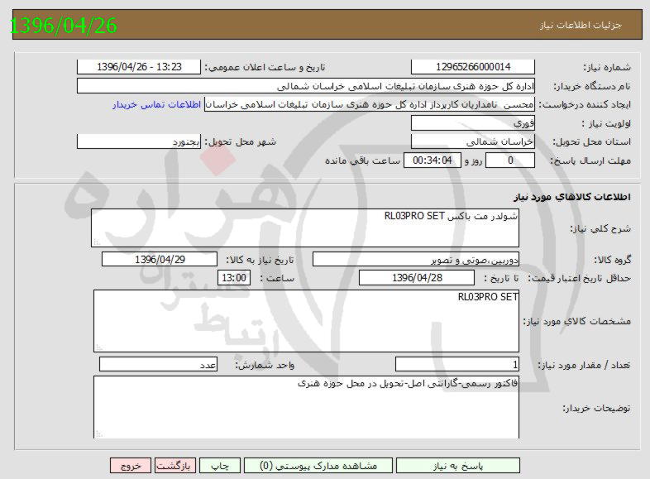Click the goods group field دوربین،صوتی و تصویر
Screen dimensions: 650x479
[x=416, y=260]
